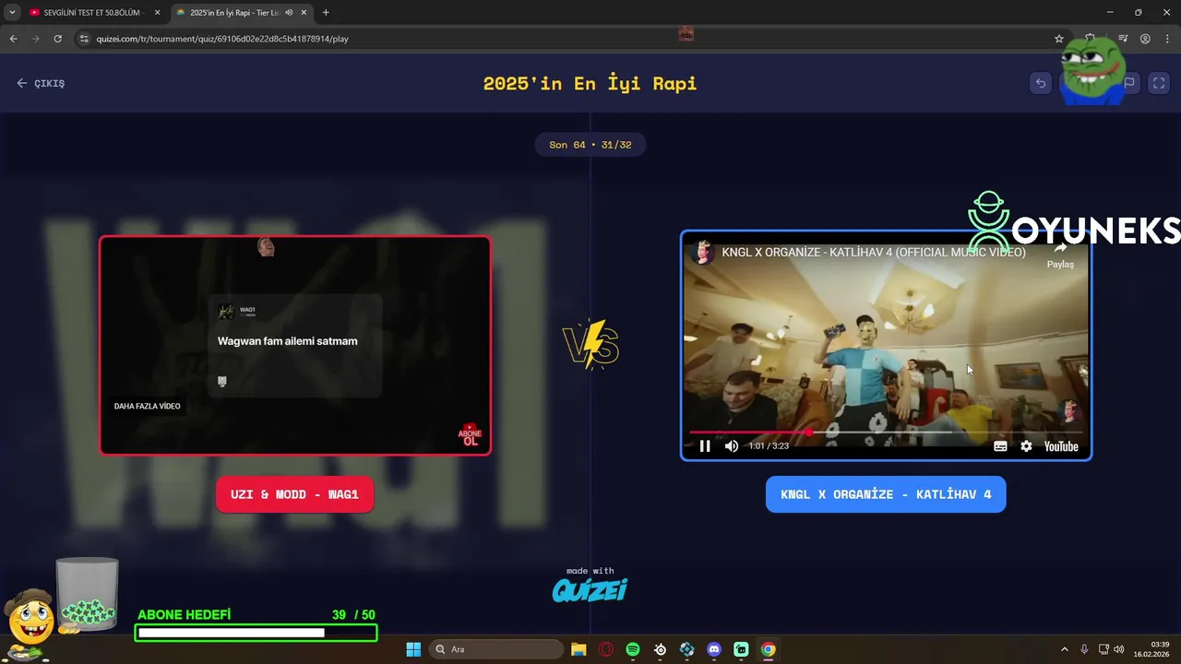Click the site info icon in address bar
The width and height of the screenshot is (1181, 664).
[84, 39]
